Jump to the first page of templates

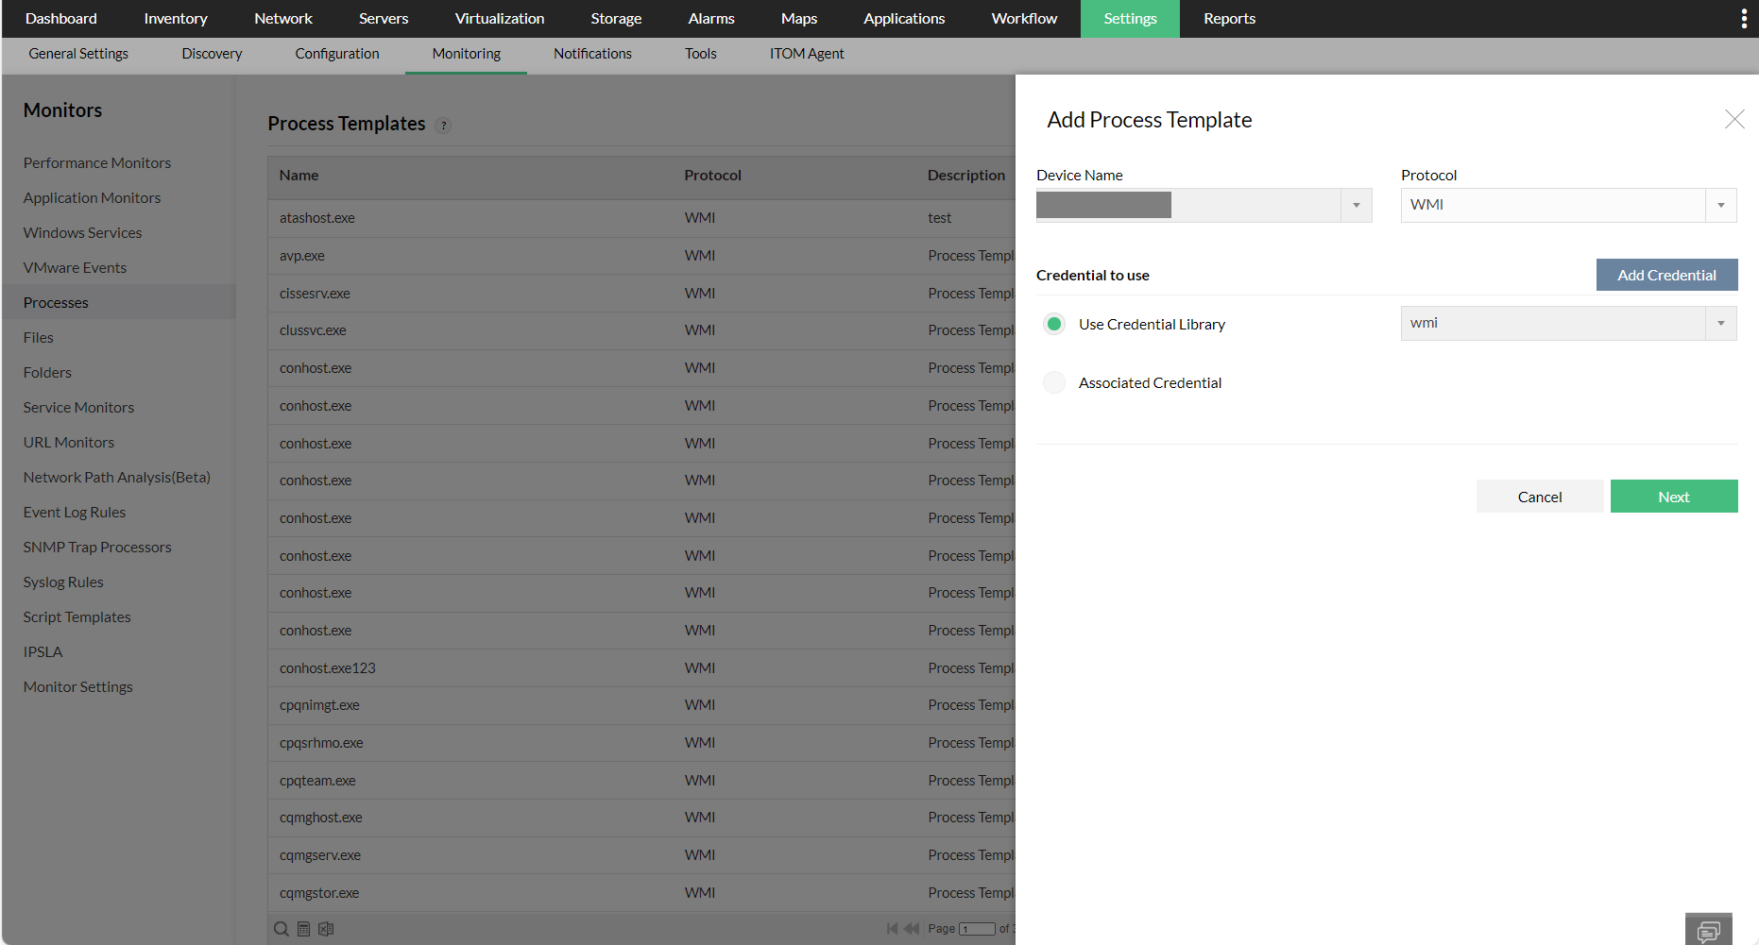[x=892, y=928]
